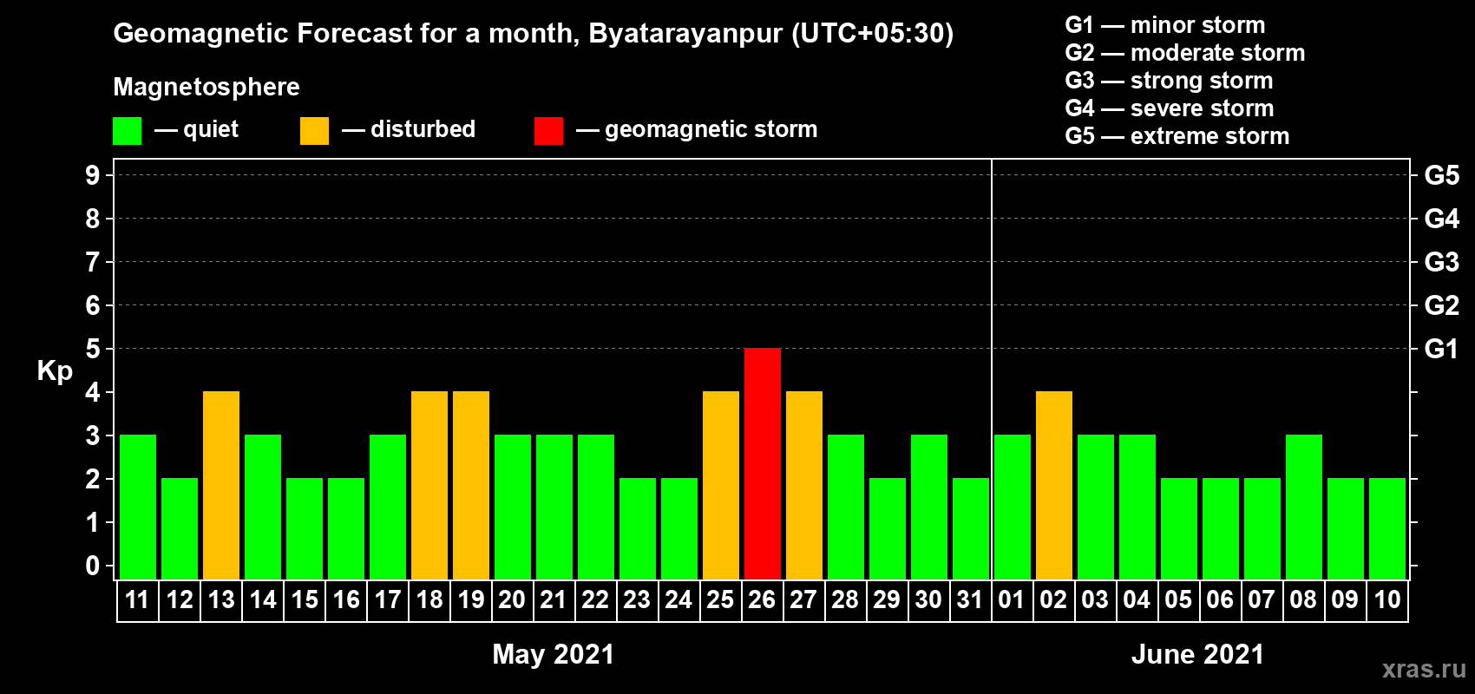Screen dimensions: 1475x694
Task: Click the G3 right-axis label
Action: point(1442,262)
